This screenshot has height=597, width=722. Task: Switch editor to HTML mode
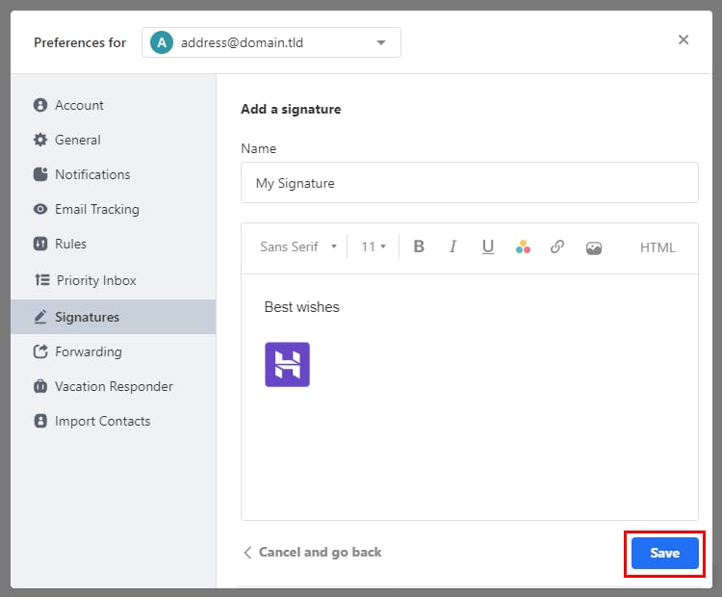click(658, 247)
